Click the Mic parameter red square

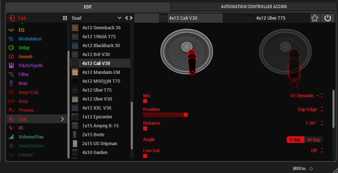pos(145,101)
